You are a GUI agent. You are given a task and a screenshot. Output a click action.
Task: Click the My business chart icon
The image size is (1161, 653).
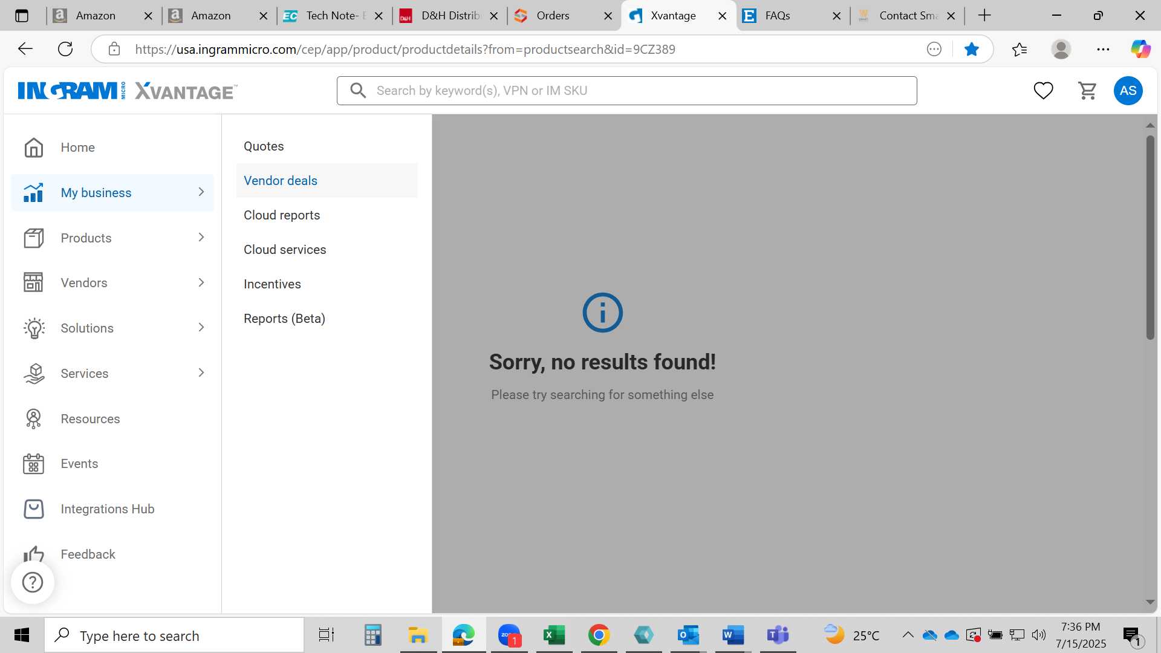point(34,193)
